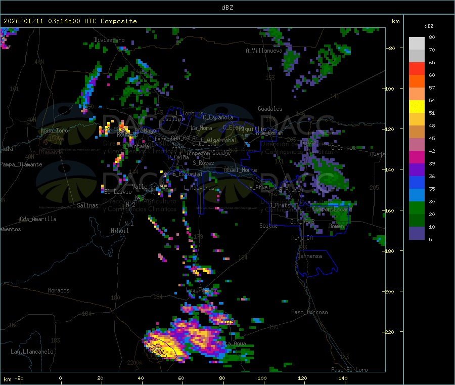This screenshot has width=455, height=385.
Task: Click the 'J_Prats' map label
Action: [x=280, y=205]
